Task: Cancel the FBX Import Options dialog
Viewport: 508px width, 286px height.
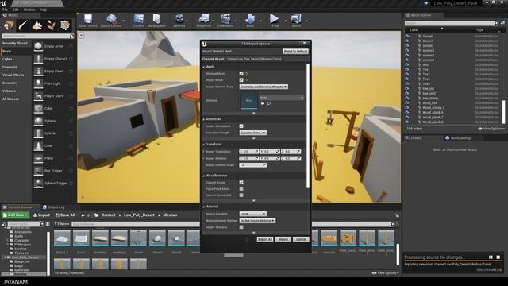Action: point(301,239)
